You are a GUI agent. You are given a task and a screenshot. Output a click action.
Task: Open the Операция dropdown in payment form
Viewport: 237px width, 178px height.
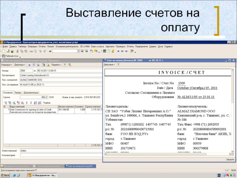pyautogui.click(x=7, y=65)
